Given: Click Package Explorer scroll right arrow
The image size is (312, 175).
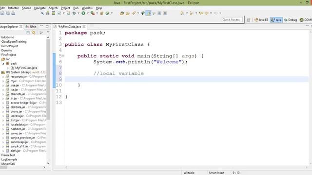Looking at the screenshot, I should pos(44,167).
